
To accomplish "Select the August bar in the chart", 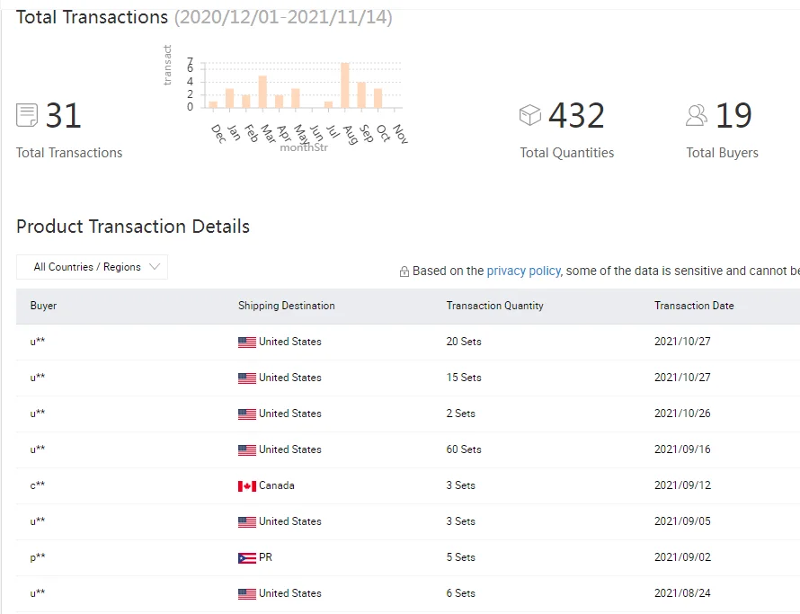I will (x=344, y=85).
